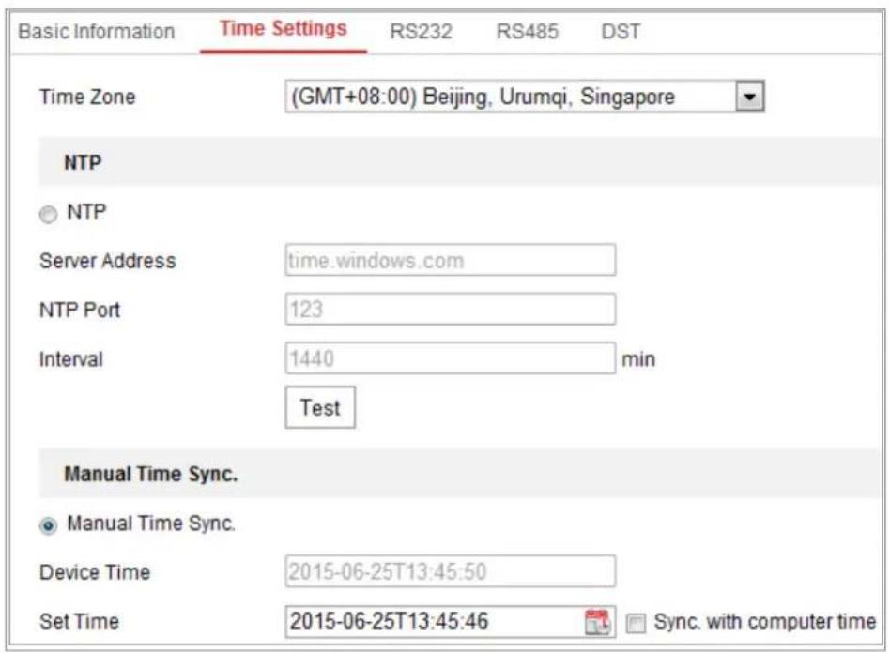Screen dimensions: 890x653
Task: Open the RS485 tab
Action: click(528, 31)
